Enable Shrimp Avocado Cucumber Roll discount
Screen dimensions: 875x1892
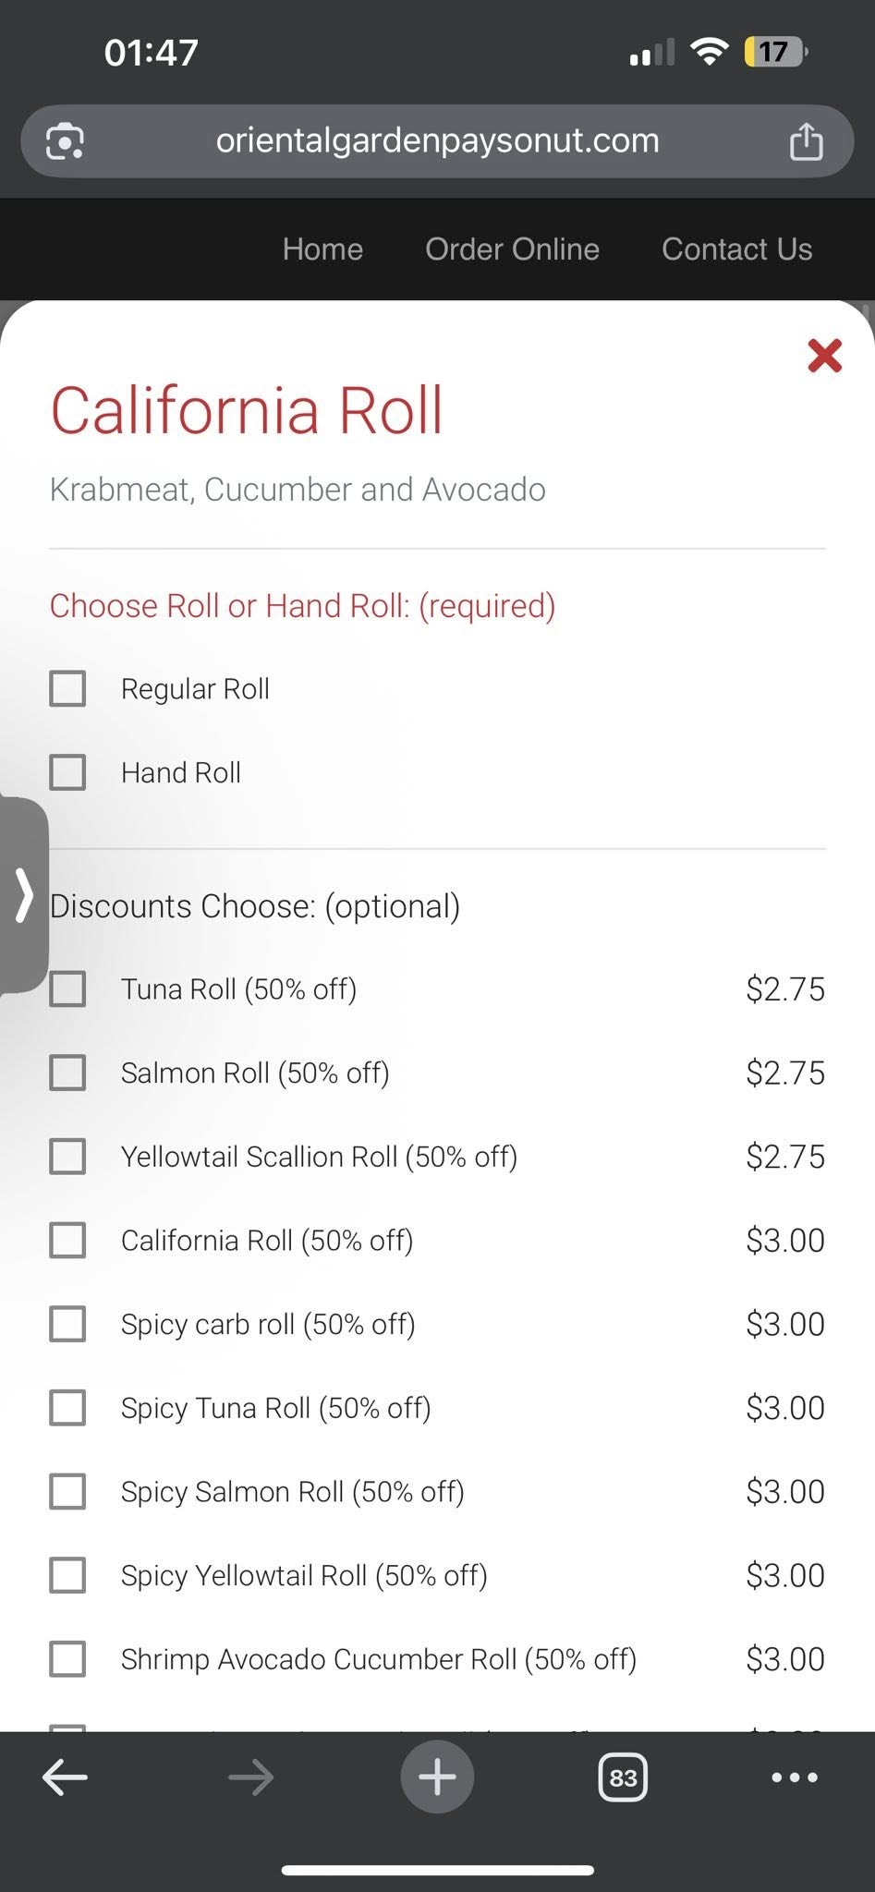[x=67, y=1659]
